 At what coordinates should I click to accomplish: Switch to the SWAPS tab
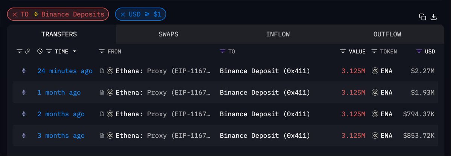pyautogui.click(x=169, y=34)
